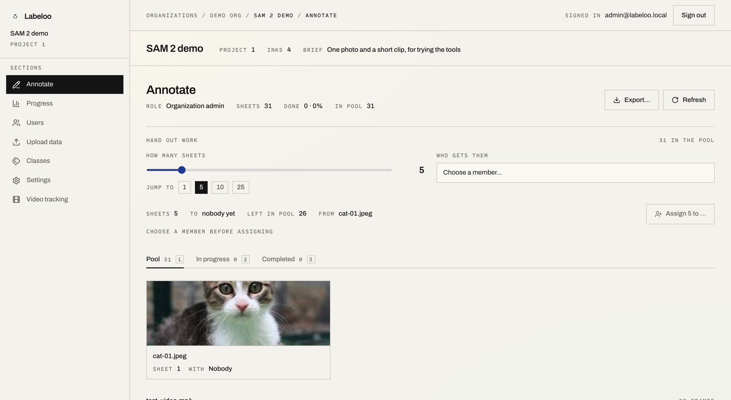Click the Refresh button label
Screen dimensions: 731x400
(694, 100)
